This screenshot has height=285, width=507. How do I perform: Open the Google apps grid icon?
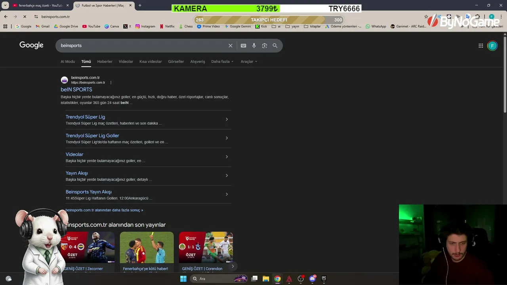480,46
